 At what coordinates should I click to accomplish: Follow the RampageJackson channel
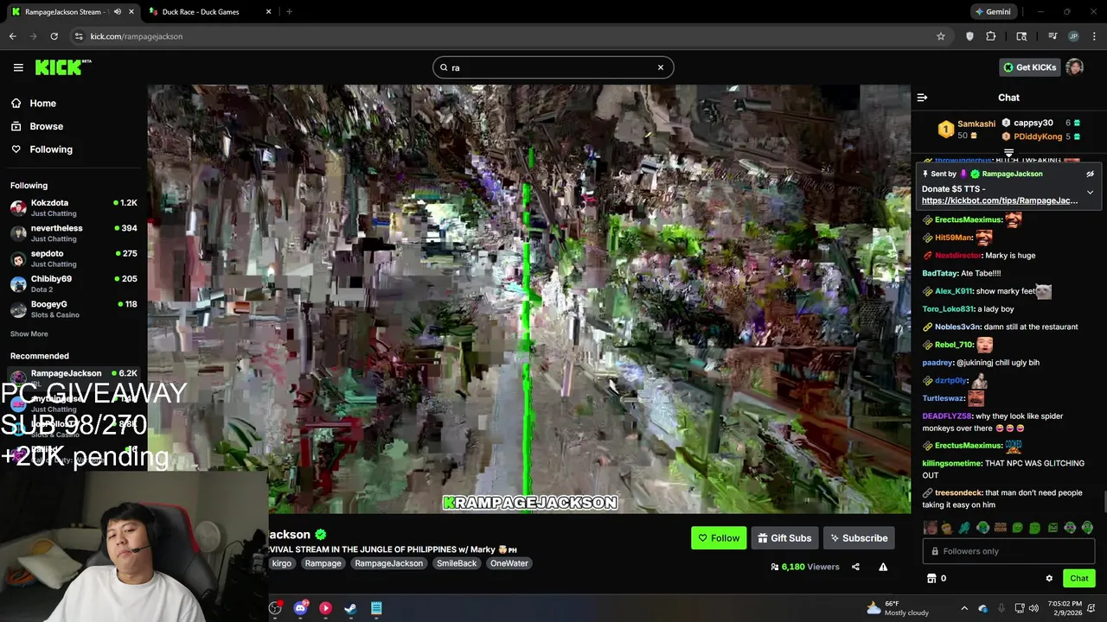coord(719,538)
